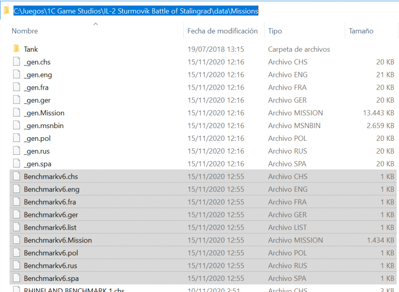Screen dimensions: 399x292
Task: Sort by Fecha de modificación column
Action: (x=222, y=31)
